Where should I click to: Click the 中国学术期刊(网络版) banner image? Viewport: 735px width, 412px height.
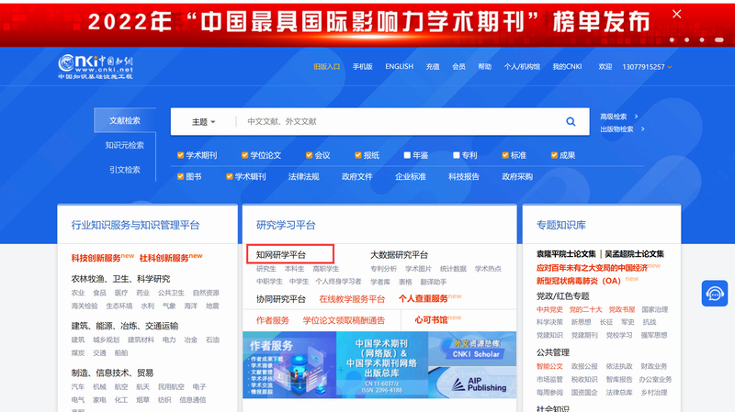[x=382, y=364]
